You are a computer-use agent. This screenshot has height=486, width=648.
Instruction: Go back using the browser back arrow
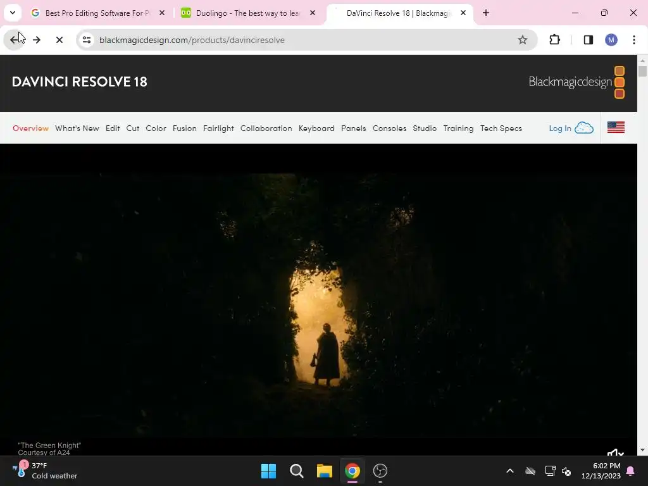15,40
